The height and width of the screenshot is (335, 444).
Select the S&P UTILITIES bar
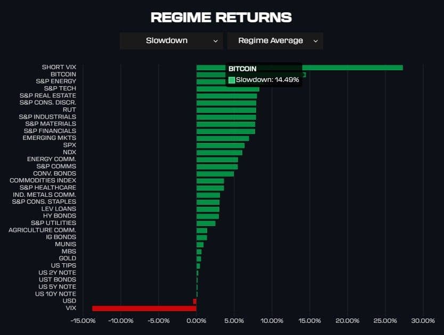pyautogui.click(x=206, y=223)
